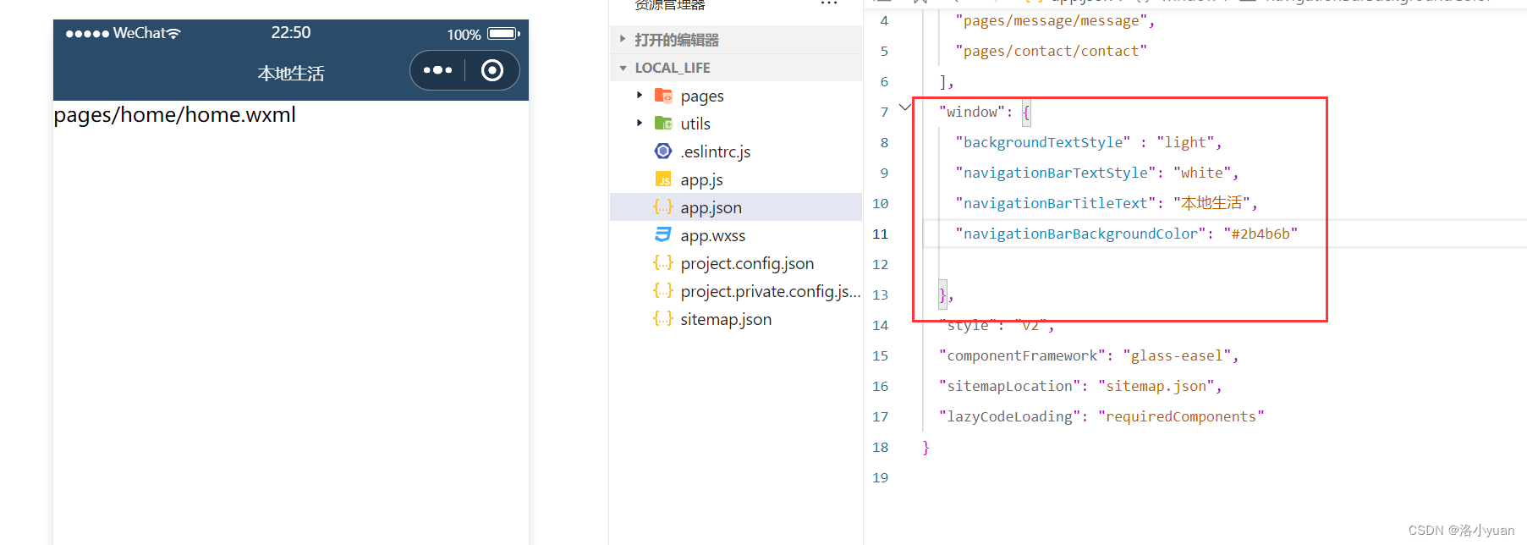Open app.js JavaScript file icon

coord(663,179)
